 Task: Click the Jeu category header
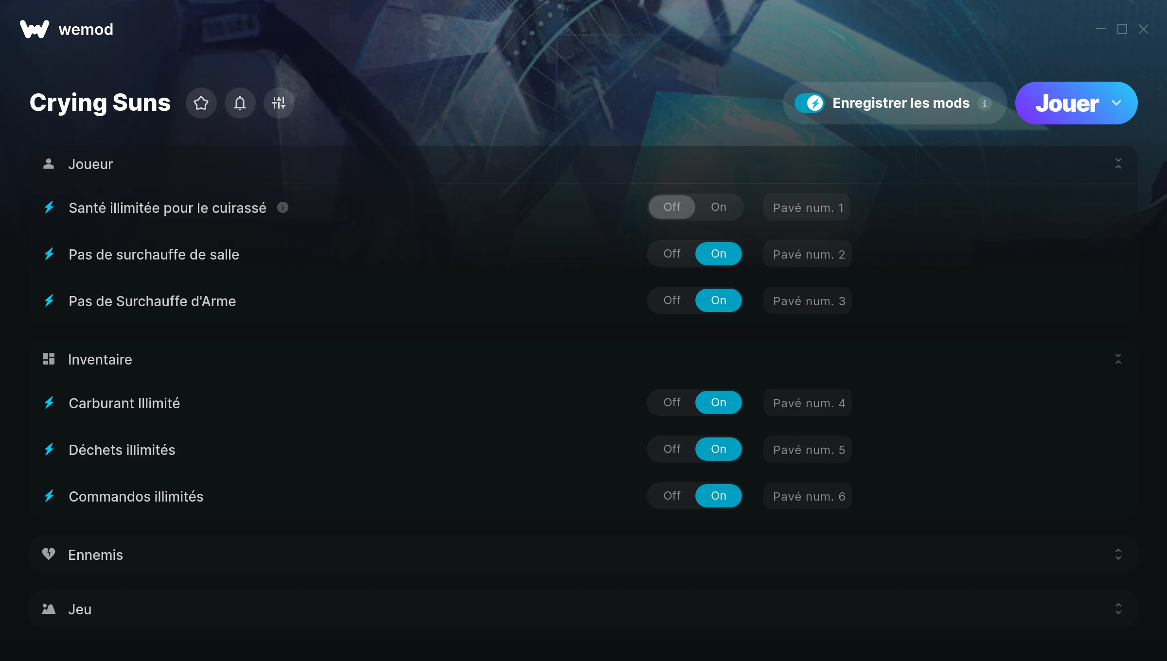click(583, 609)
